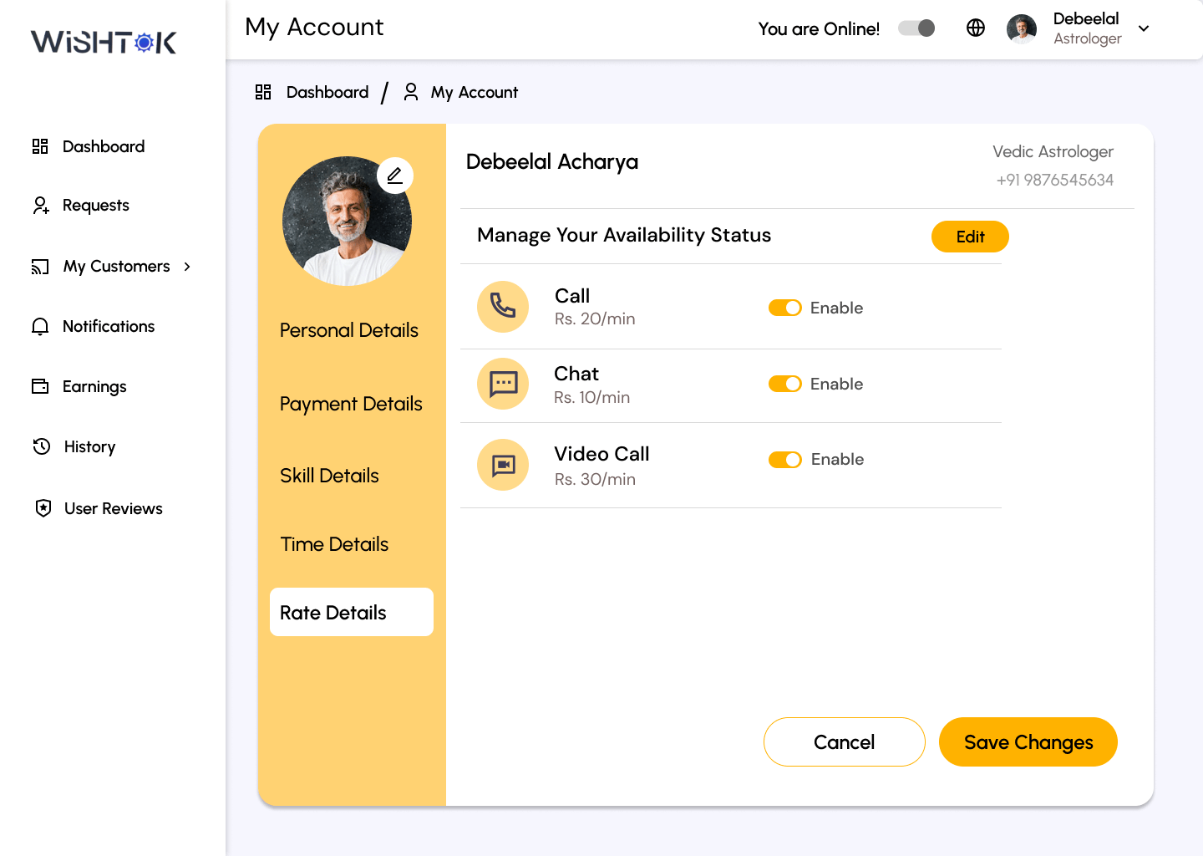Click the Notifications bell icon
The image size is (1203, 856).
[40, 327]
